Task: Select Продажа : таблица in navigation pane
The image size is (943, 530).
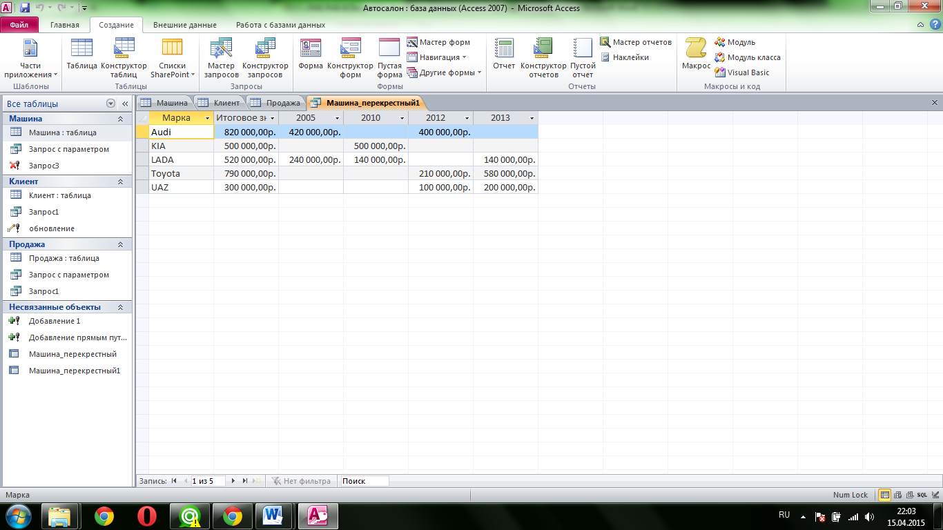Action: pyautogui.click(x=67, y=258)
